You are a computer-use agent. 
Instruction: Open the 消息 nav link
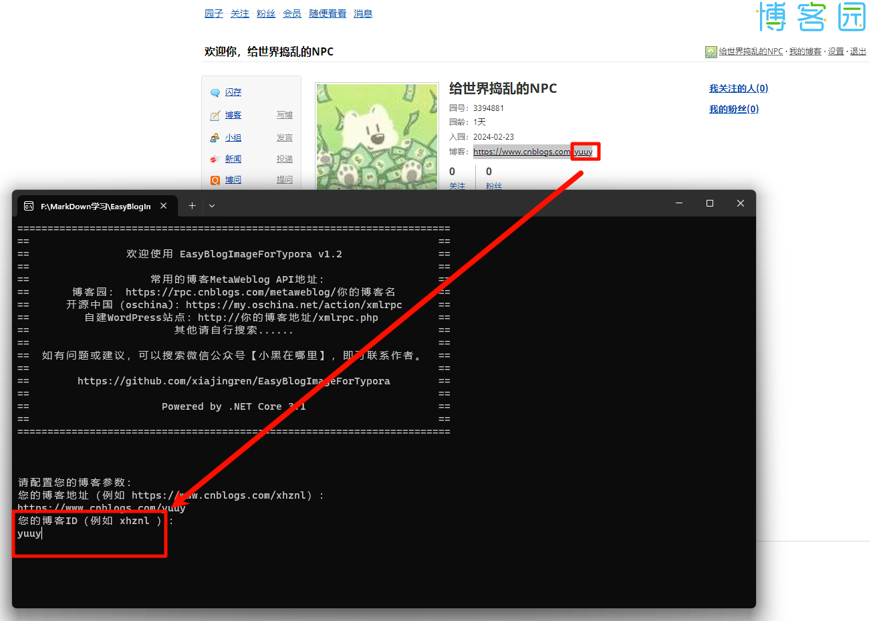coord(363,13)
